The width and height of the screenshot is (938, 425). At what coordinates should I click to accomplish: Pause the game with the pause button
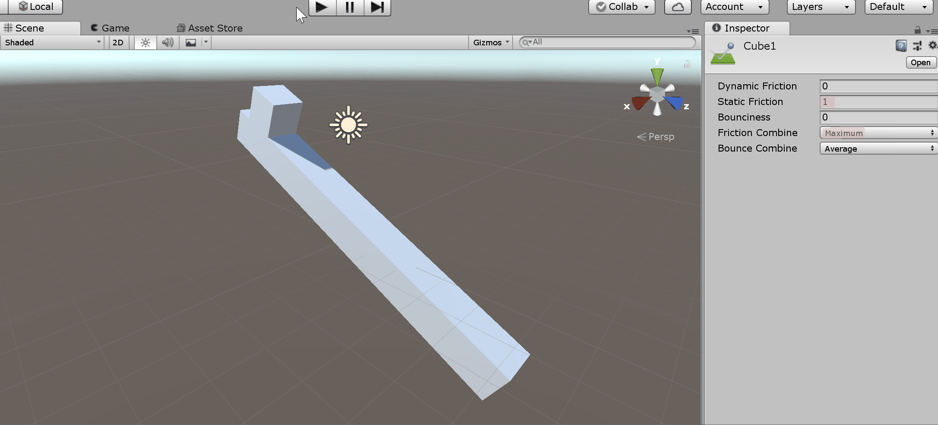point(350,7)
